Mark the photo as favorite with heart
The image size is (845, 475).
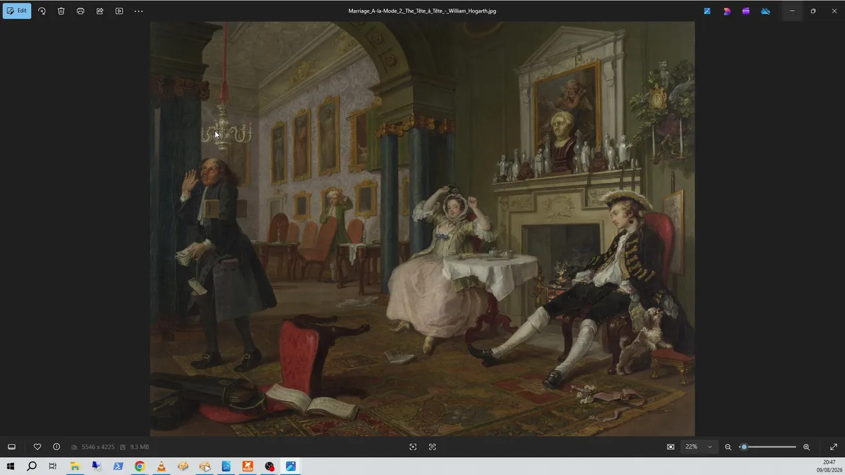click(x=37, y=447)
